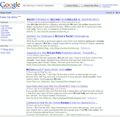Viewport: 120px width, 117px height.
Task: Click the 'Subscribe:' sidebar heading
Action: click(4, 46)
